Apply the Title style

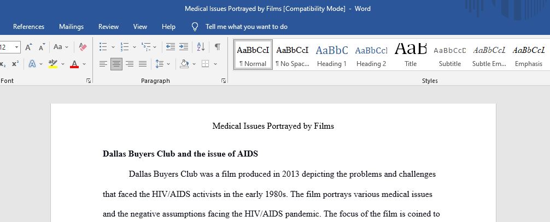411,55
